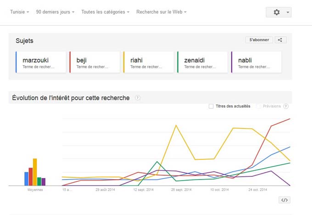Click the S'abonner button
The height and width of the screenshot is (215, 312).
(x=259, y=40)
